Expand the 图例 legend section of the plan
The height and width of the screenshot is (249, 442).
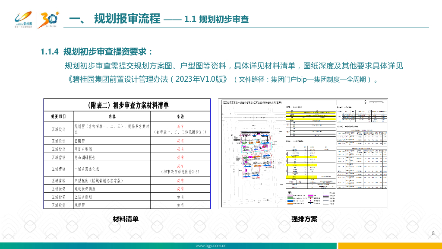289,192
